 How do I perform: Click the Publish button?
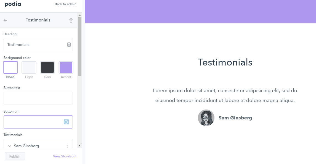15,156
